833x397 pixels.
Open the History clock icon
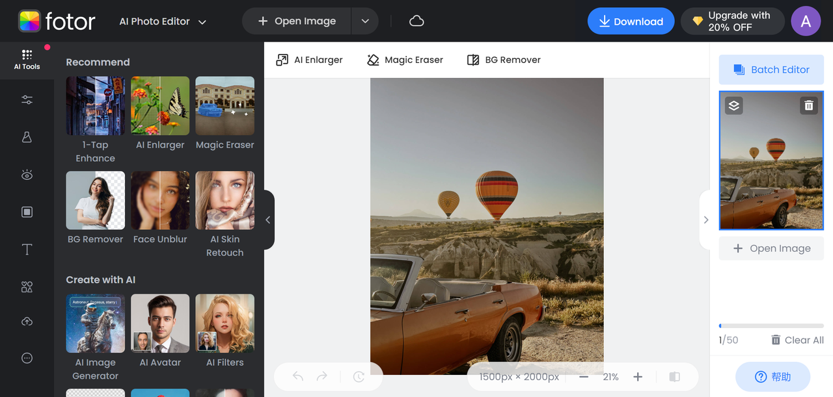[359, 377]
